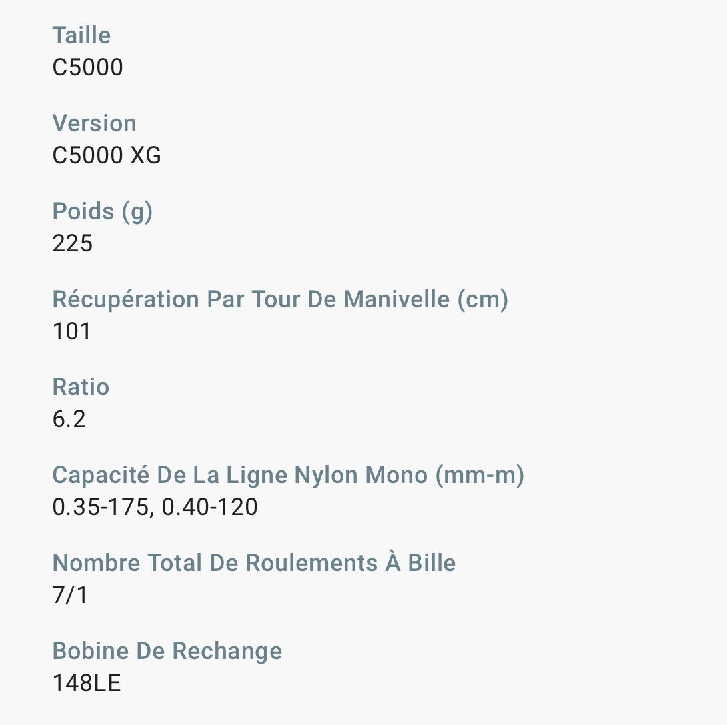
Task: Click the Ratio label
Action: tap(81, 387)
